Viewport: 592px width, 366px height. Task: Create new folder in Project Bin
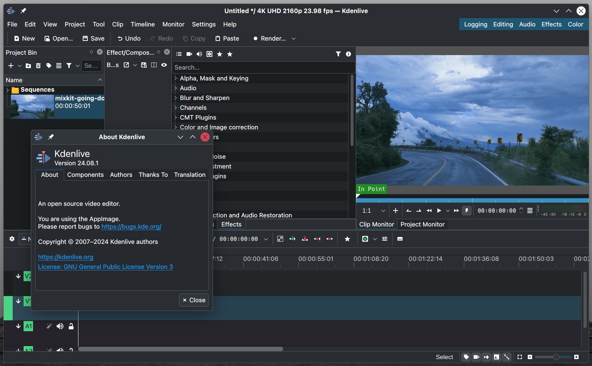click(28, 66)
